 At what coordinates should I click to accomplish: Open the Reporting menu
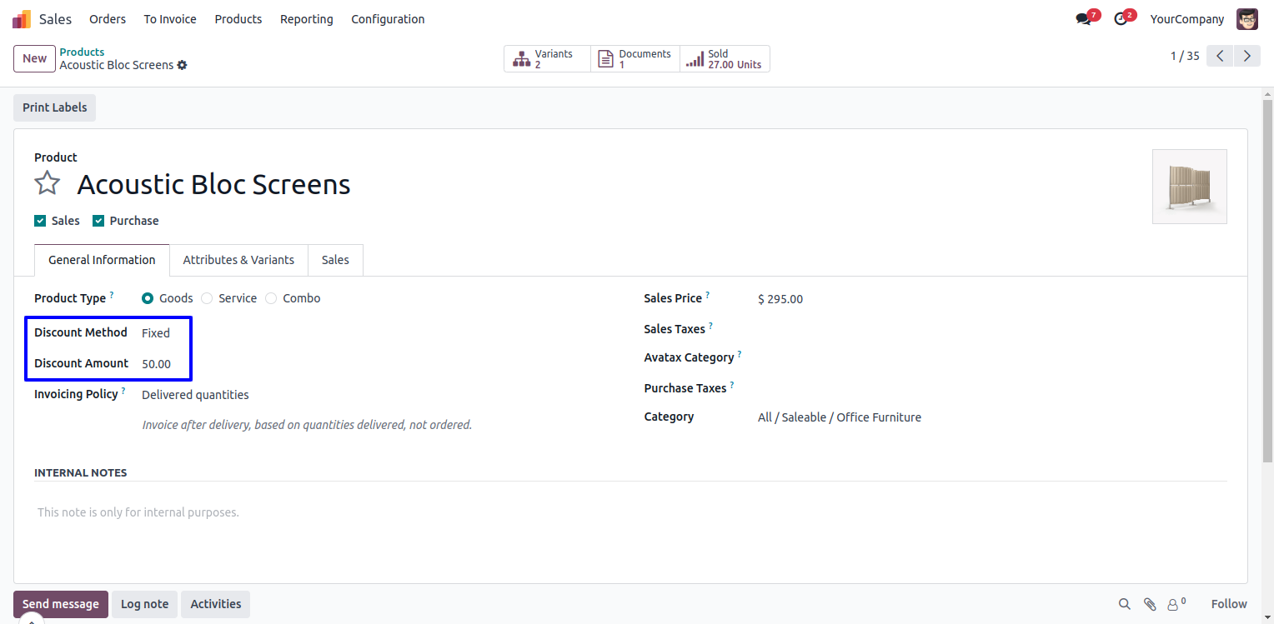(306, 19)
